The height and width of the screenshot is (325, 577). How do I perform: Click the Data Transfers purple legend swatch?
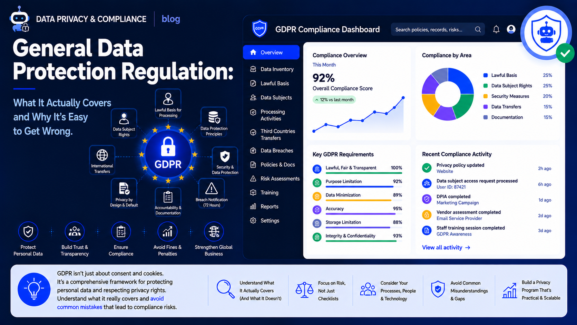click(486, 107)
